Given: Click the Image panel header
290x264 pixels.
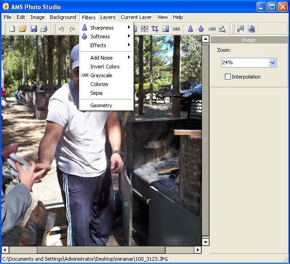Looking at the screenshot, I should point(249,40).
